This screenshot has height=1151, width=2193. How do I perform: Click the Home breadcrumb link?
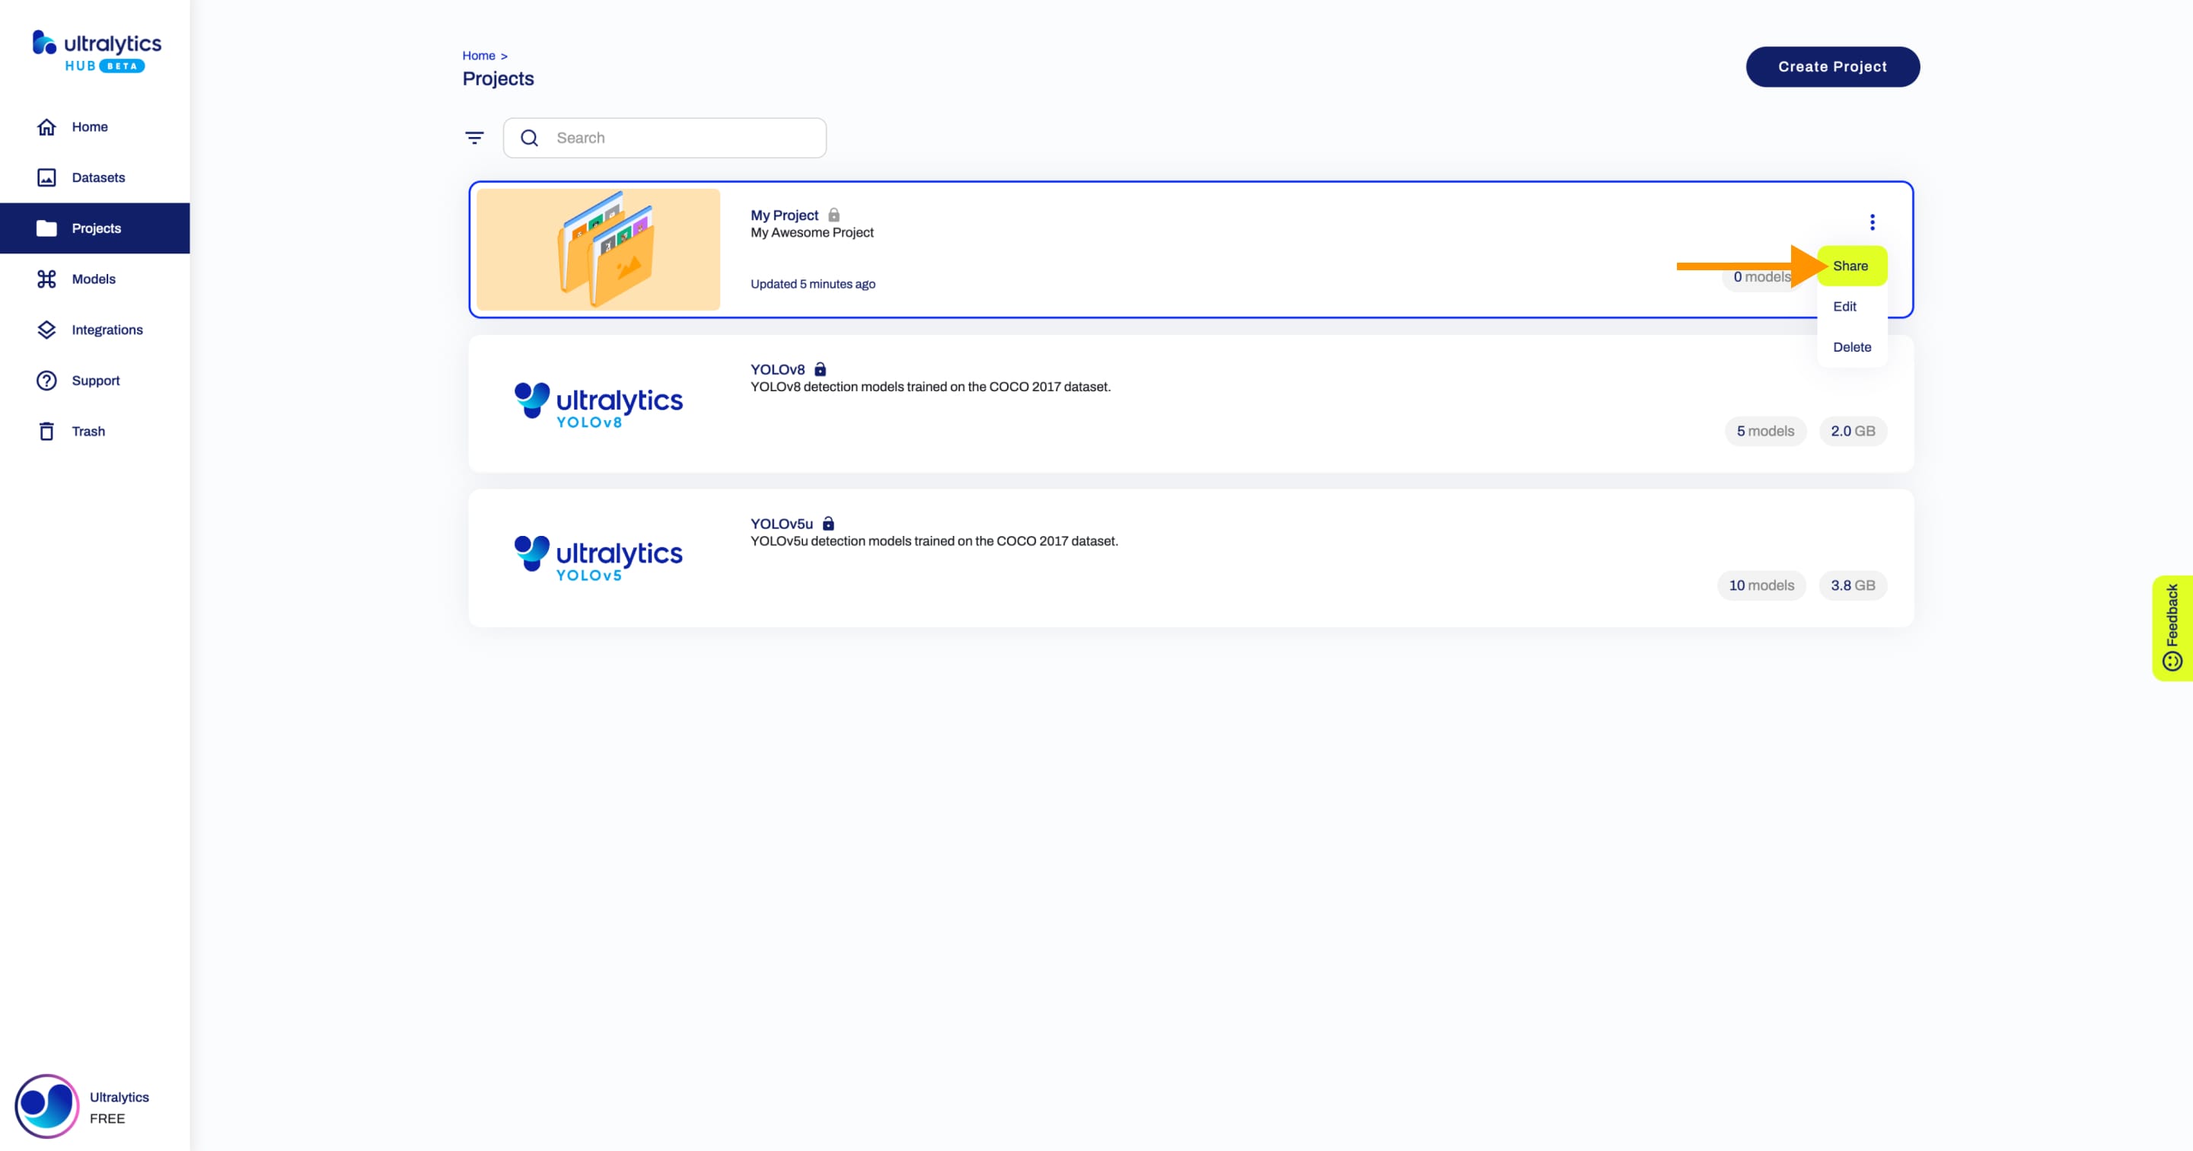point(477,55)
